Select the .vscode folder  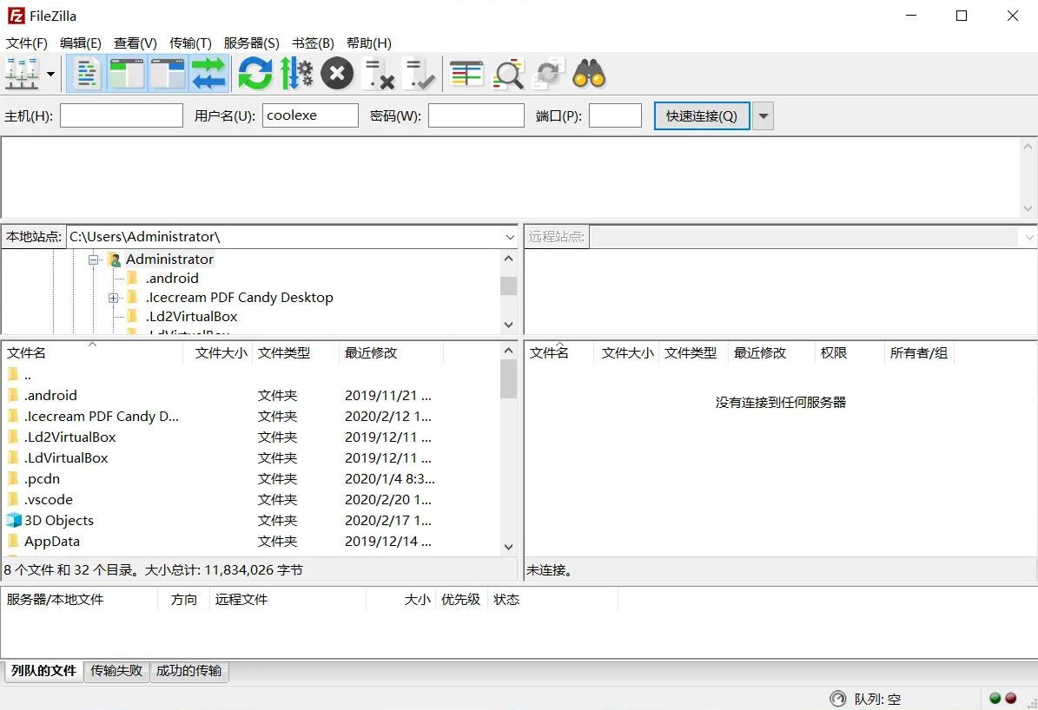point(252,500)
